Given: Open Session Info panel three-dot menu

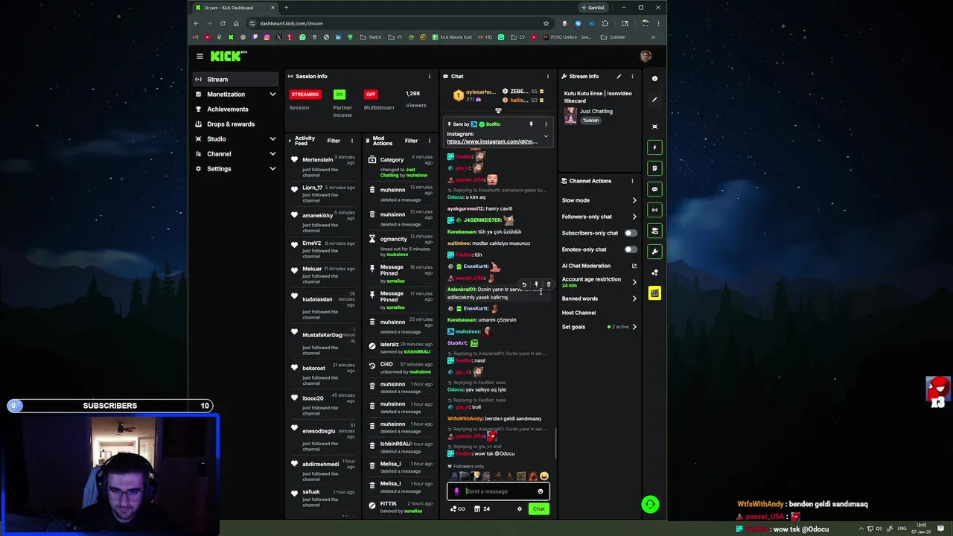Looking at the screenshot, I should click(x=429, y=76).
